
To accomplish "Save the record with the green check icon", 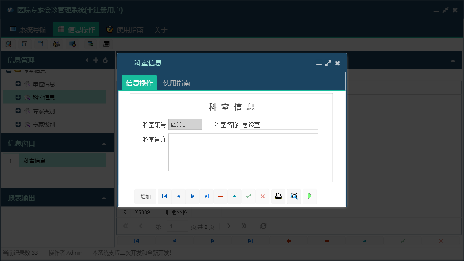I will (248, 196).
